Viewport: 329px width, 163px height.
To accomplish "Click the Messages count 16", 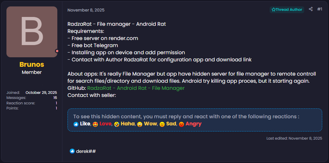I will 55,98.
